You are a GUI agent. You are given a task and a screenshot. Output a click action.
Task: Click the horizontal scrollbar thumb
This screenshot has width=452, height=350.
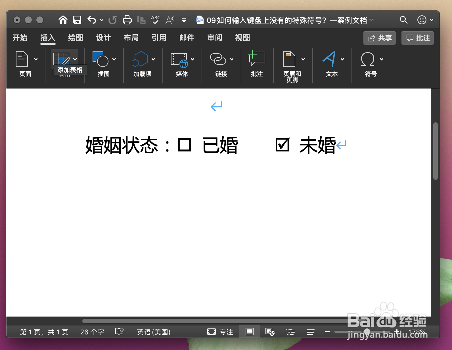tap(217, 321)
